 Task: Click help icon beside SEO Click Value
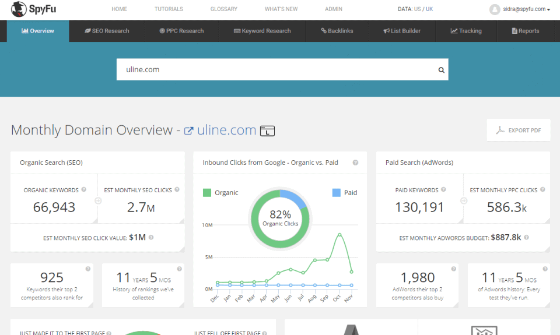coord(151,237)
